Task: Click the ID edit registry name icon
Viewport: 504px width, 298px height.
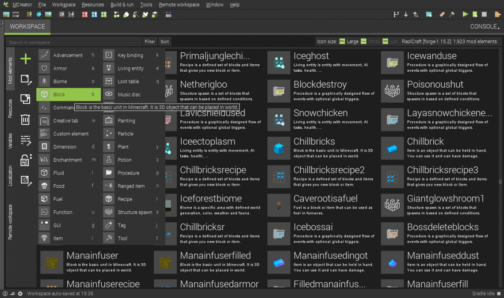Action: 26,181
